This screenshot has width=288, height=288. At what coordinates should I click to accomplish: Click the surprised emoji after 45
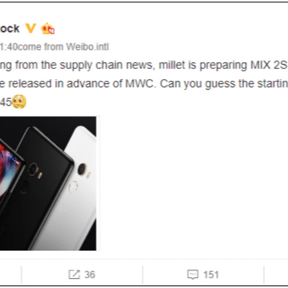[x=19, y=101]
